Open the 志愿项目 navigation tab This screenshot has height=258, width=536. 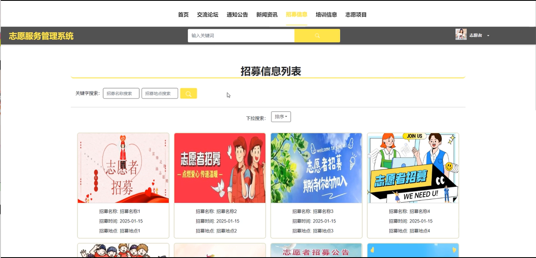point(356,15)
